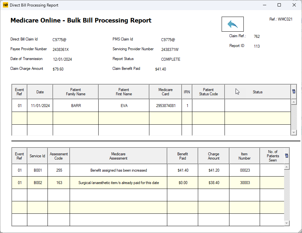Select the EVA first name cell
This screenshot has width=302, height=233.
(x=124, y=106)
